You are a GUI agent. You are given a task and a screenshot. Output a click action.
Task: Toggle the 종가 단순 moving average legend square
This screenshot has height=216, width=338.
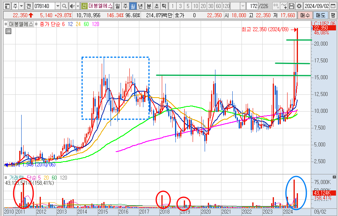pos(36,24)
